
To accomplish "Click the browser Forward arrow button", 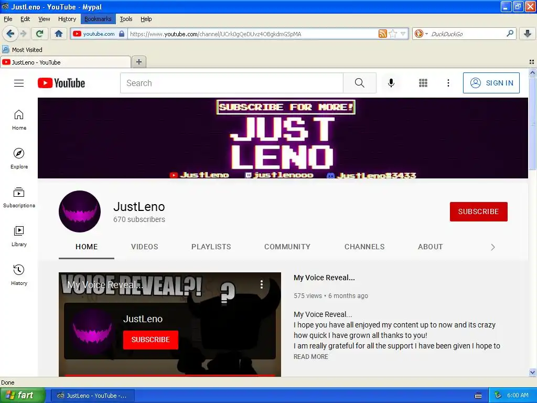I will [x=24, y=34].
